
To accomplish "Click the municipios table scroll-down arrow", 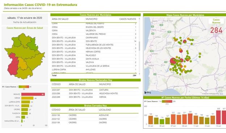I will (139, 74).
